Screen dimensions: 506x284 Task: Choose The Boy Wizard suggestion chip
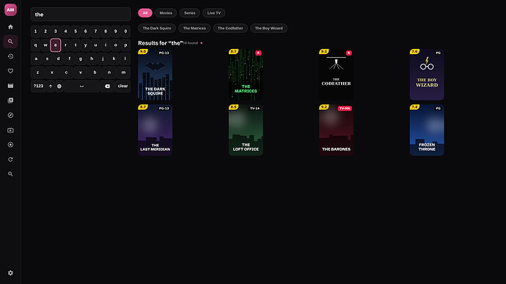[x=269, y=29]
